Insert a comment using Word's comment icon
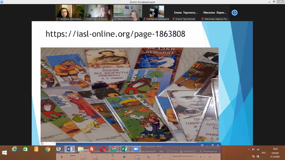 pyautogui.click(x=160, y=157)
